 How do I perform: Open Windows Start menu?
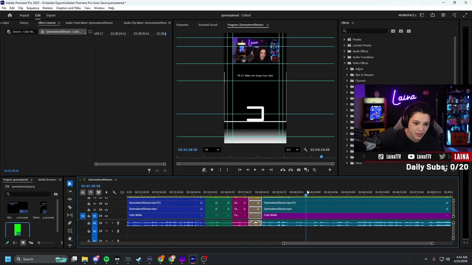pyautogui.click(x=8, y=259)
